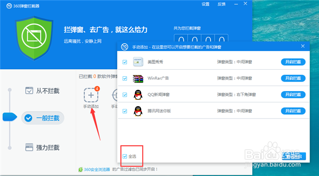Uncheck the WinRar广告 checkbox
This screenshot has height=176, width=319.
coord(125,78)
